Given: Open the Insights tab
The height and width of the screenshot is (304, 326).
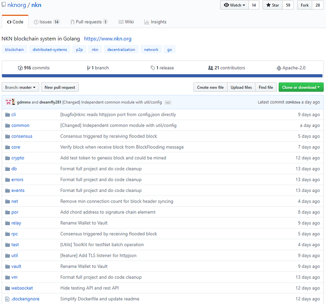Looking at the screenshot, I should [155, 22].
